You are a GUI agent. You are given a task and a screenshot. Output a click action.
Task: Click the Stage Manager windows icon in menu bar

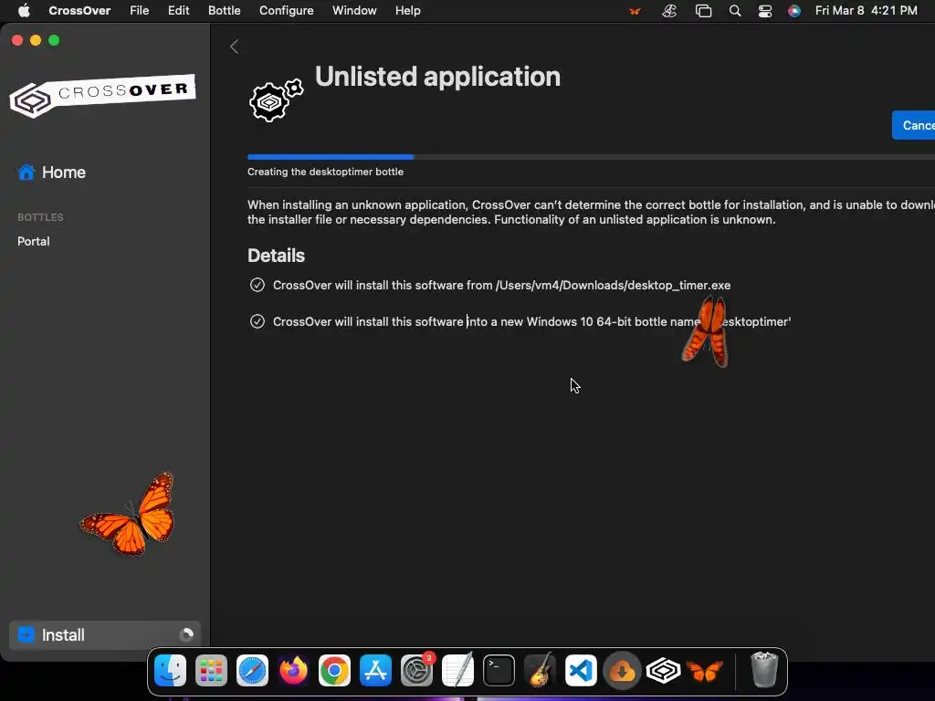click(704, 11)
